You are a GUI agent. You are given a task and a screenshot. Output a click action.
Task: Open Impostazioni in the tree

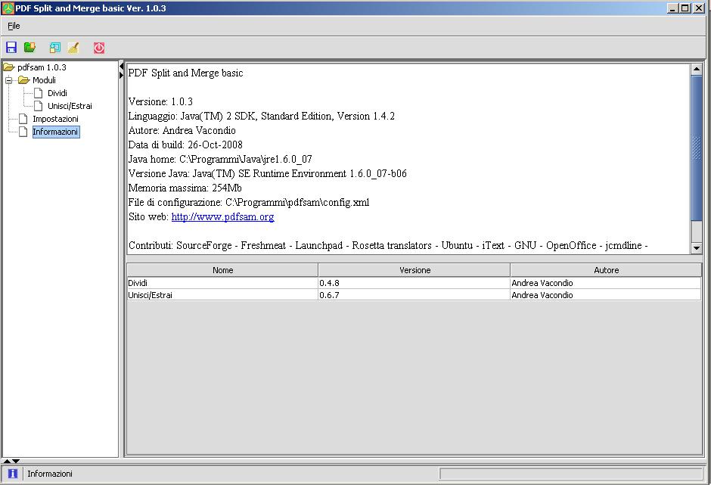coord(55,119)
